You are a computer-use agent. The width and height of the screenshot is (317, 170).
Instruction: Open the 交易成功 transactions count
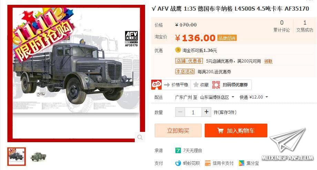(x=305, y=26)
